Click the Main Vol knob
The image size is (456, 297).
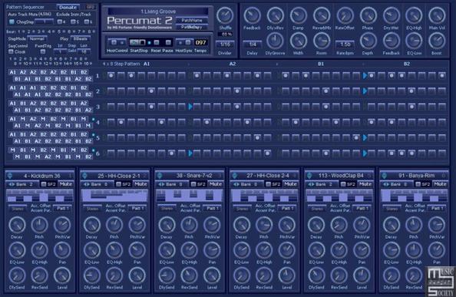pos(437,15)
